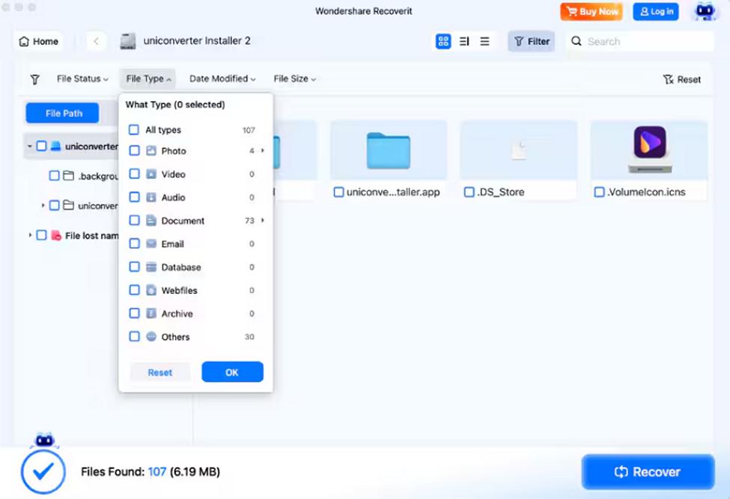This screenshot has height=499, width=730.
Task: Check the Audio type checkbox
Action: point(134,198)
